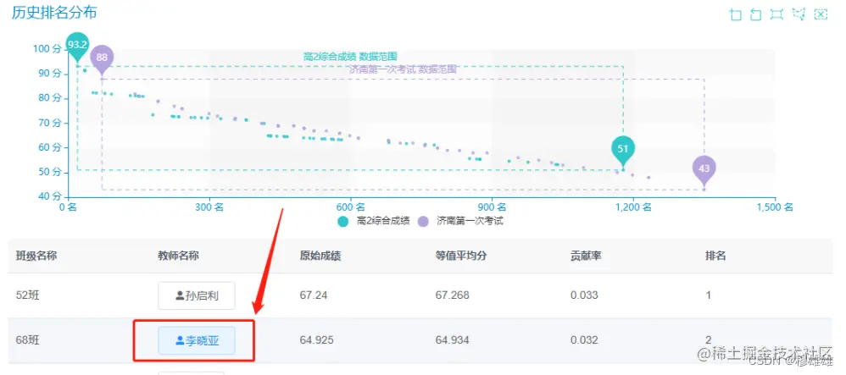Select the 68班 class cell
Viewport: 846px width, 375px height.
(x=26, y=340)
